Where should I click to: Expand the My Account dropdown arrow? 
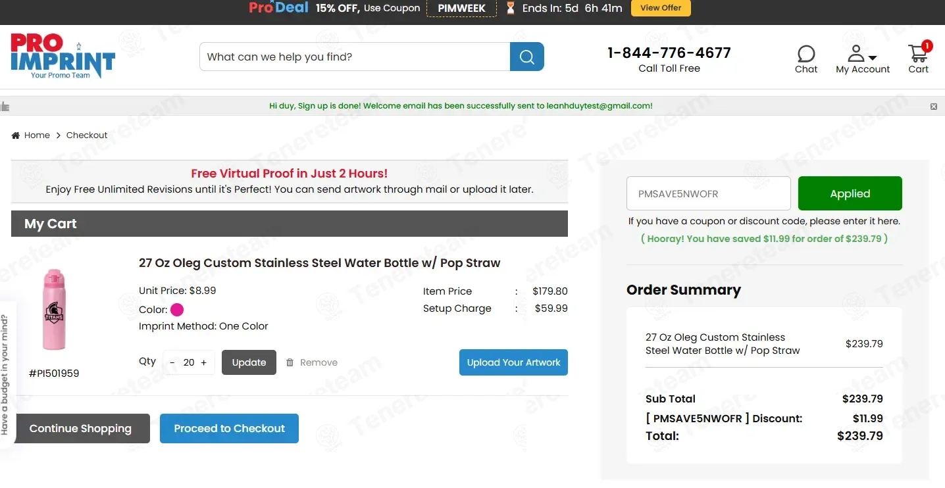pos(873,58)
